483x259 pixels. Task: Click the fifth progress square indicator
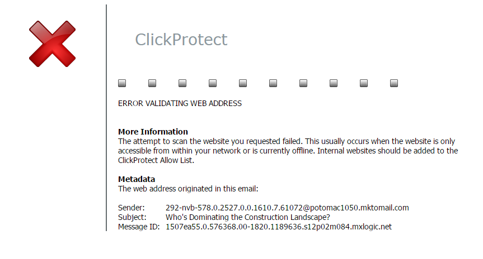tap(243, 83)
